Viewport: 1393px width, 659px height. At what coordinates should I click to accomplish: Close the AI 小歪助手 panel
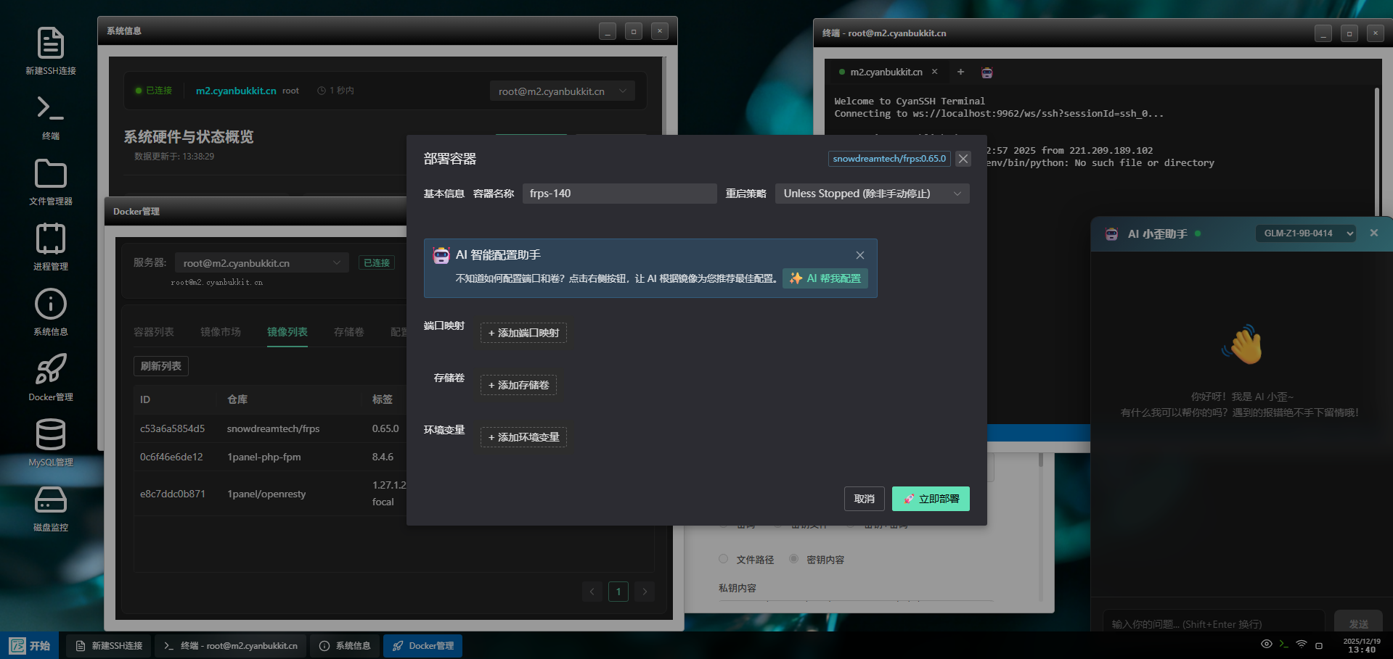point(1373,233)
